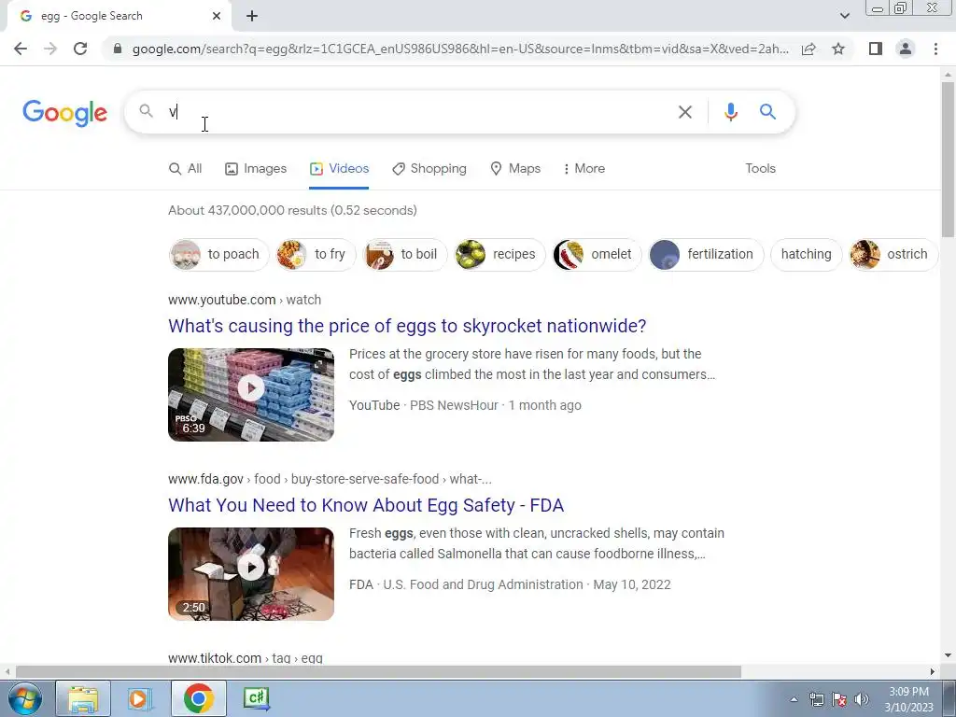Image resolution: width=956 pixels, height=717 pixels.
Task: Click 'About 437,000,000 results' text
Action: tap(292, 210)
